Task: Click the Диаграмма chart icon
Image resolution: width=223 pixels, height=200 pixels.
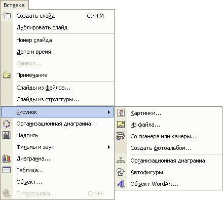Action: tap(7, 158)
